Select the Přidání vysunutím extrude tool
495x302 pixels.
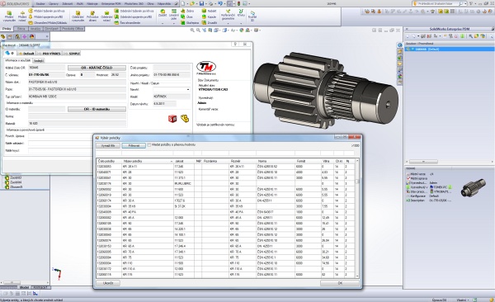coord(9,17)
